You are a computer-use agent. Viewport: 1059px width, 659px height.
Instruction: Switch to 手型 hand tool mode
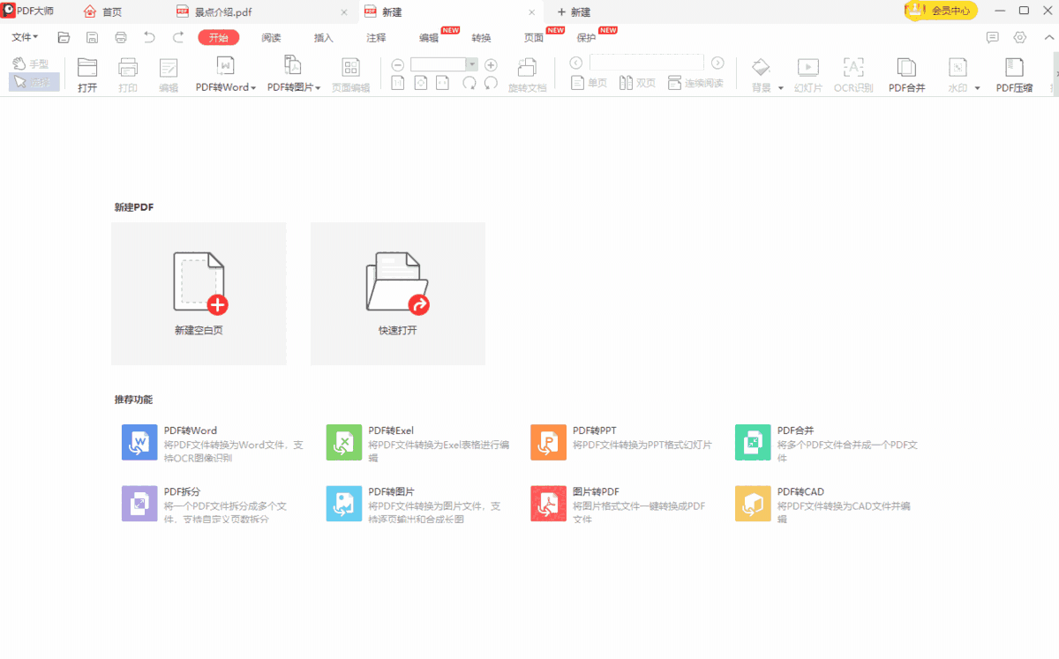pyautogui.click(x=32, y=64)
